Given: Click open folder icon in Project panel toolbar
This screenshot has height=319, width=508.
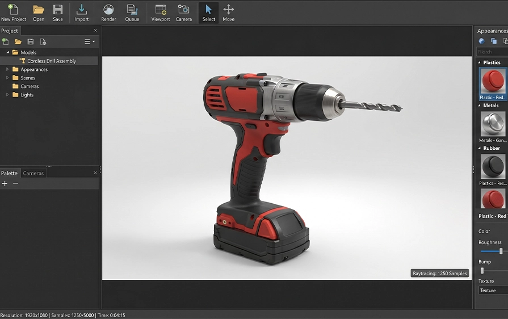Looking at the screenshot, I should coord(18,41).
